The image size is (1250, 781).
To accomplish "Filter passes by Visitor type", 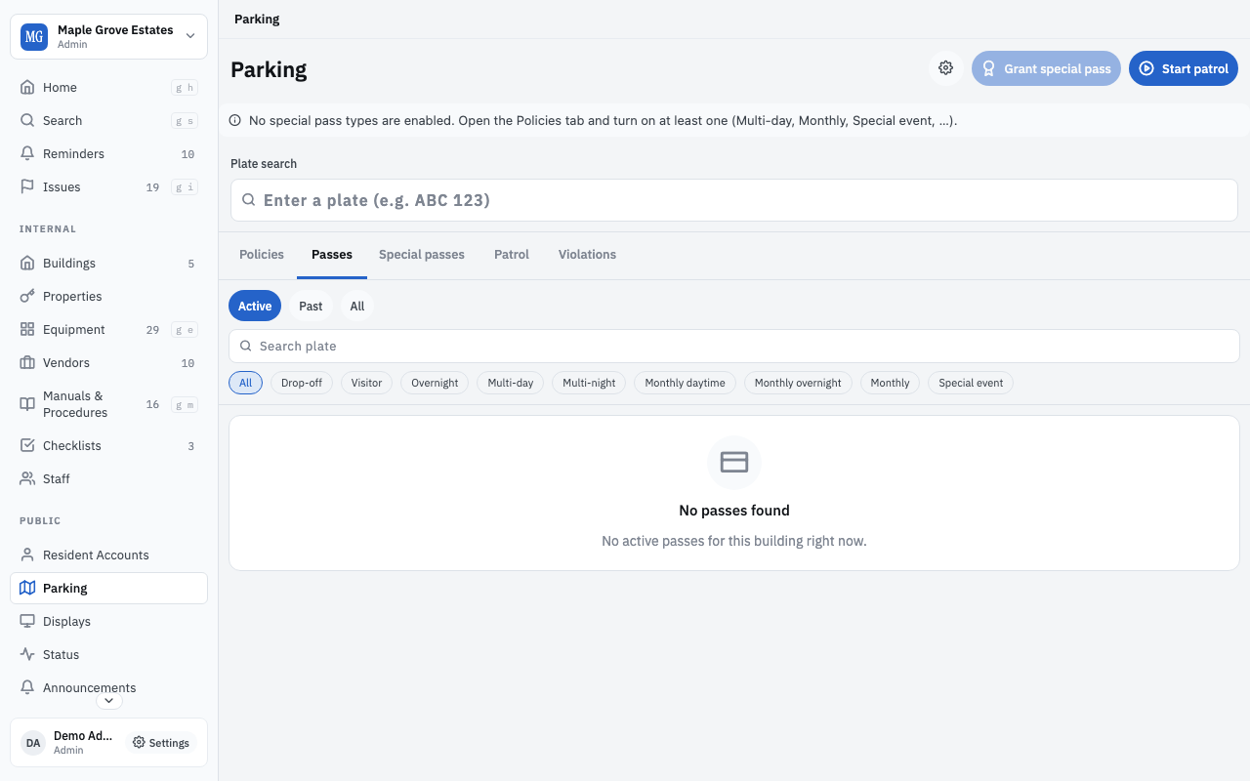I will 366,383.
